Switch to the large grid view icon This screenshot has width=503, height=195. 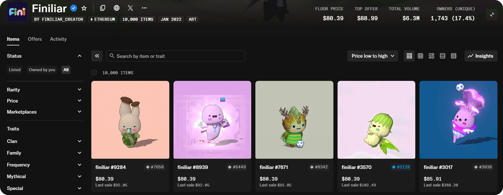point(409,56)
